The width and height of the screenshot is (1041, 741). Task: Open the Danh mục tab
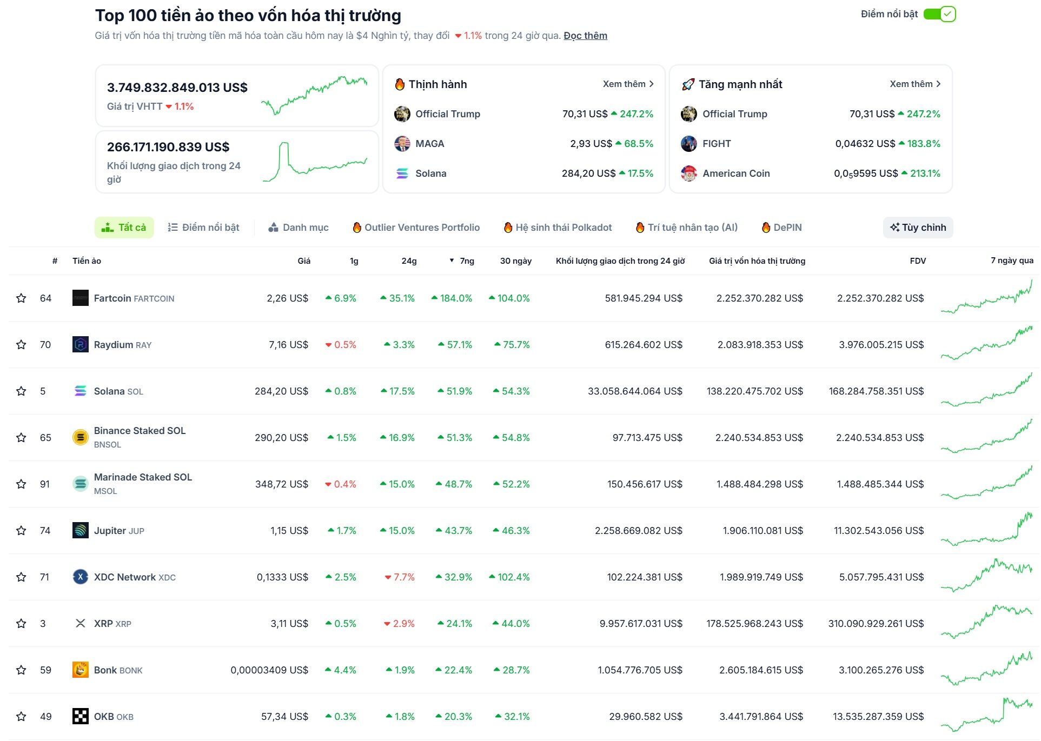coord(299,228)
